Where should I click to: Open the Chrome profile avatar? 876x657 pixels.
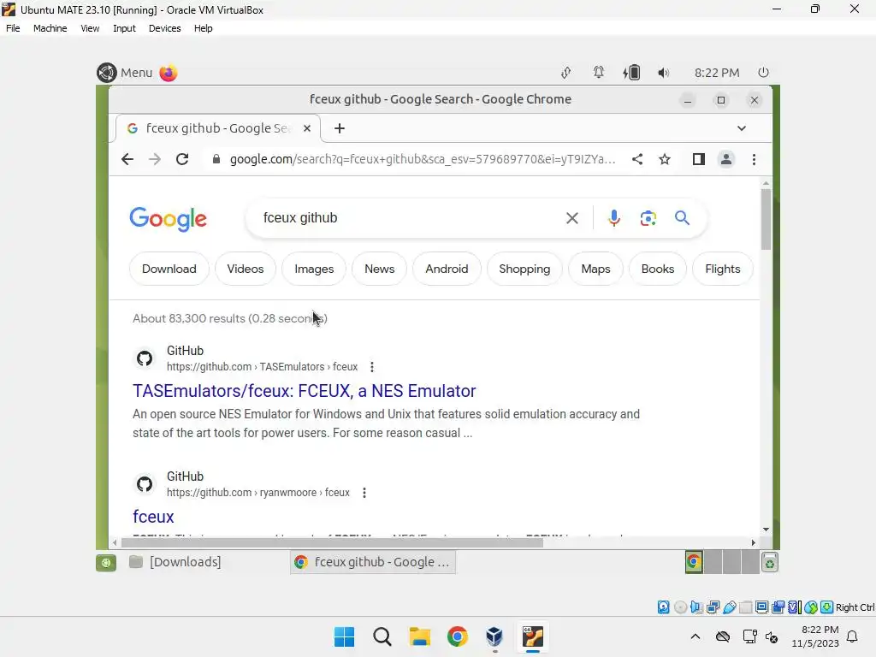click(725, 159)
